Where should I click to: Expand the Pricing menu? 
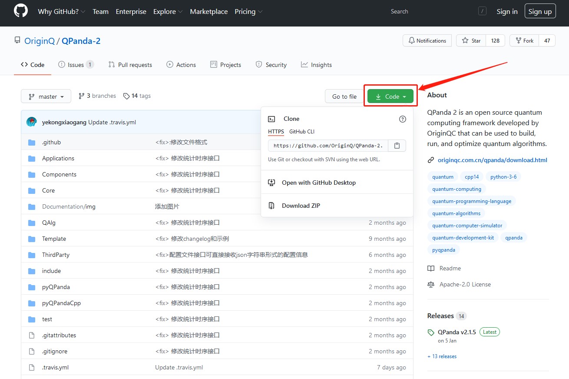click(x=248, y=12)
